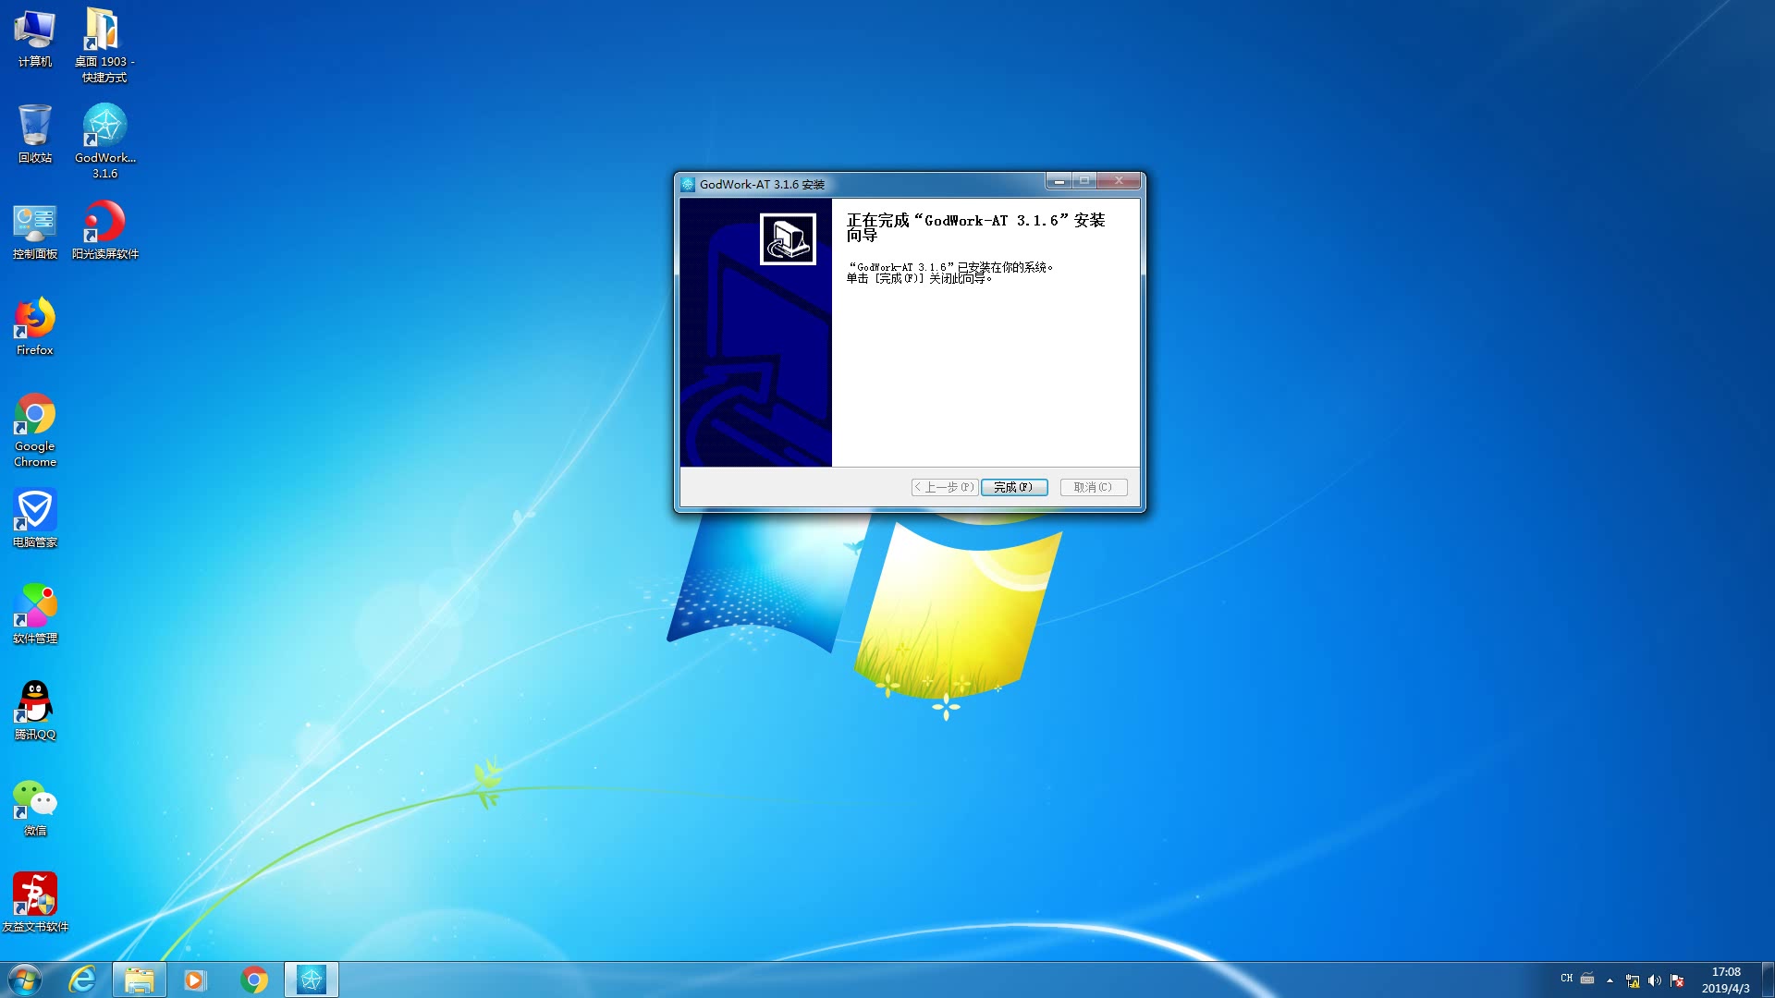The width and height of the screenshot is (1775, 998).
Task: Click the 上一步(P) back button
Action: 944,487
